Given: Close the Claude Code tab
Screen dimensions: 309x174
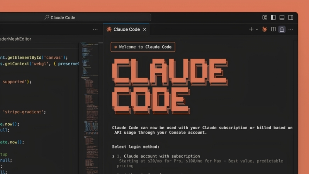Looking at the screenshot, I should pos(144,29).
